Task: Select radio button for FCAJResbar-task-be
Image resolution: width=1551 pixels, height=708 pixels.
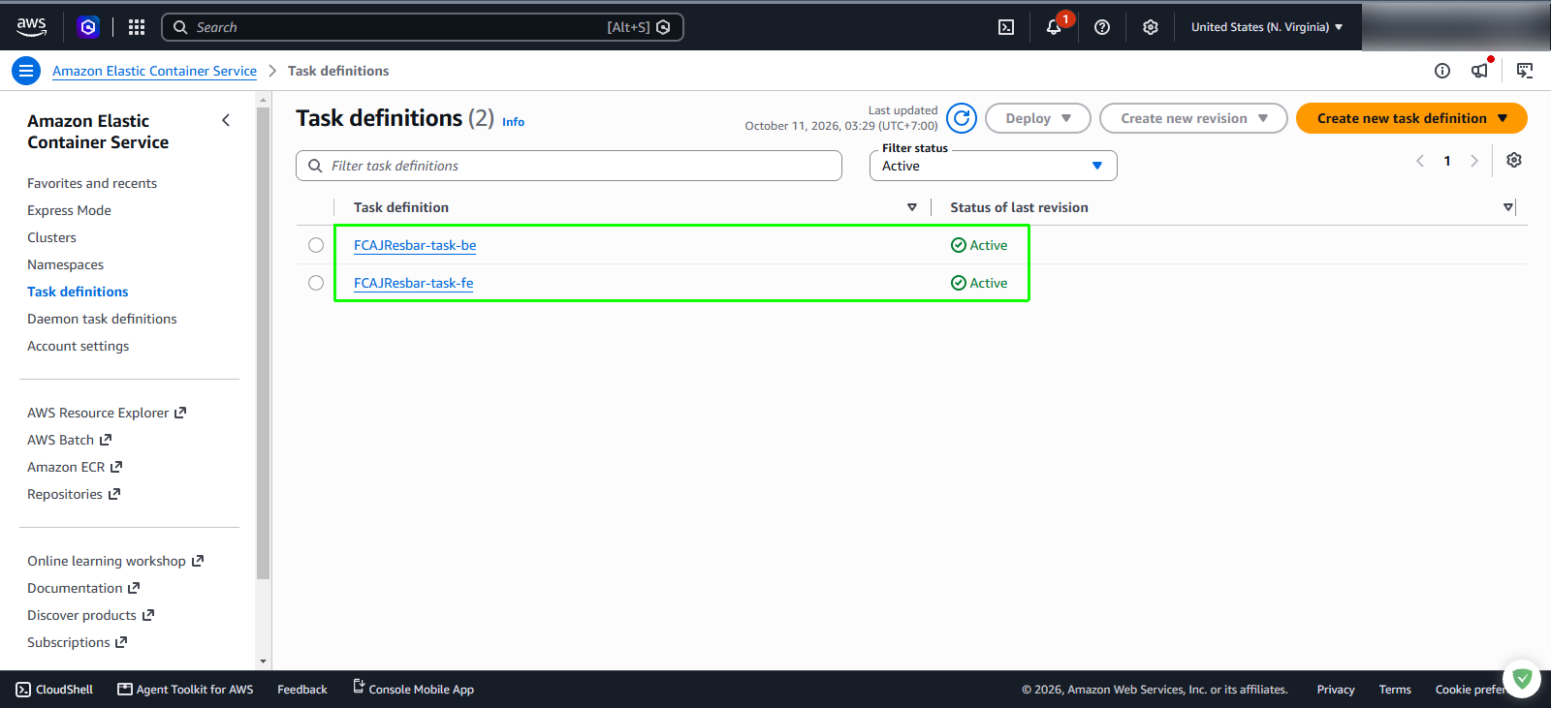Action: (x=316, y=245)
